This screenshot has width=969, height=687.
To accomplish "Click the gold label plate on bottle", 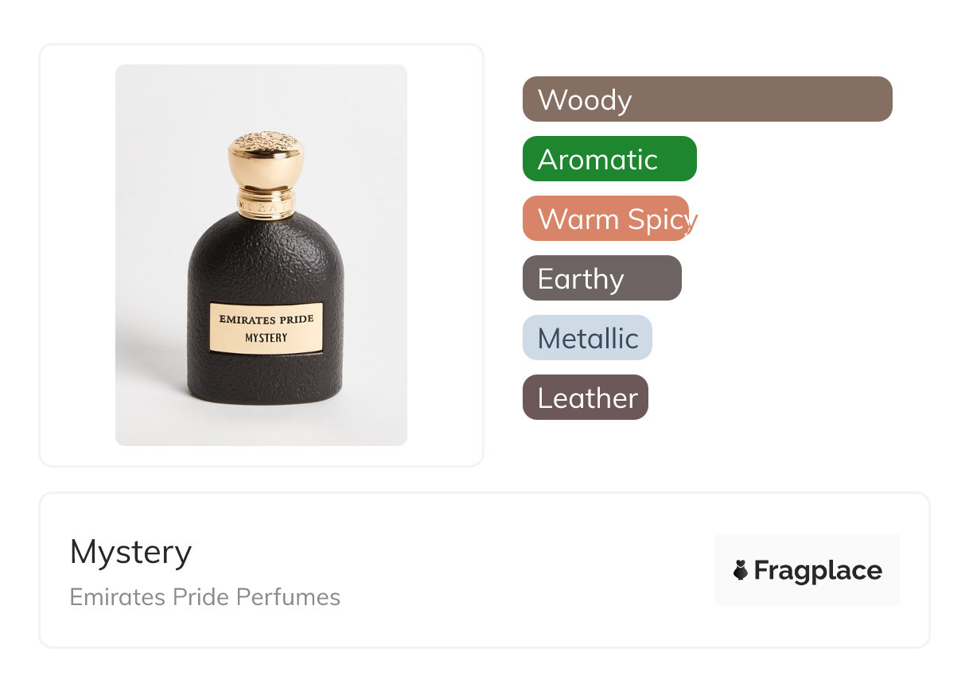I will pyautogui.click(x=267, y=327).
